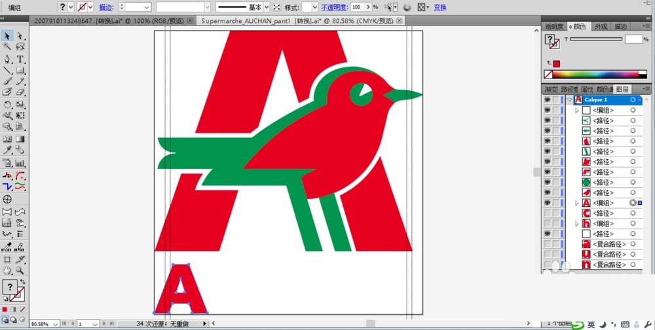
Task: Click the 描边 link in control bar
Action: (105, 7)
